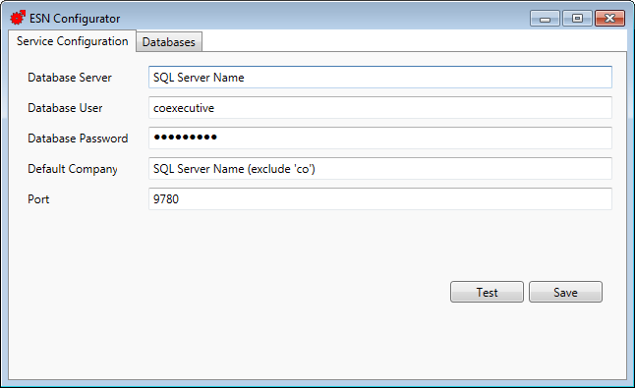This screenshot has width=635, height=388.
Task: Click the Database User label
Action: [65, 108]
